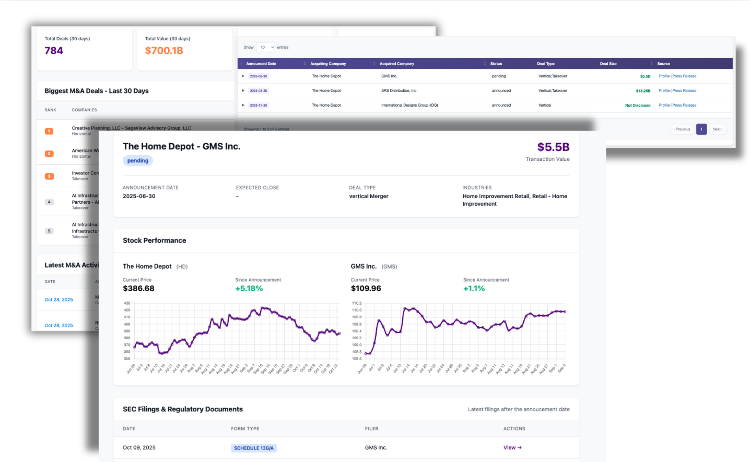Click the Oct 28, 2025 activity date link
Viewport: 750px width, 462px height.
coord(58,299)
